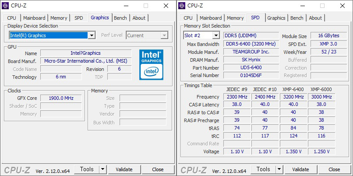Click the Tools button in the right window
The image size is (353, 176).
pos(263,169)
